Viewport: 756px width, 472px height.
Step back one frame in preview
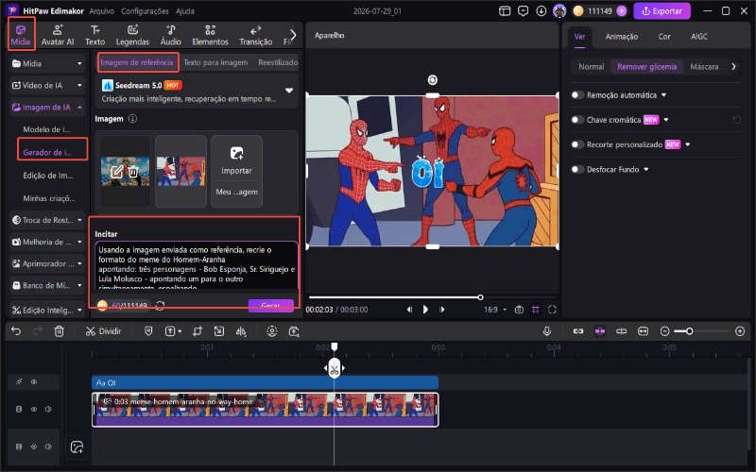coord(409,310)
